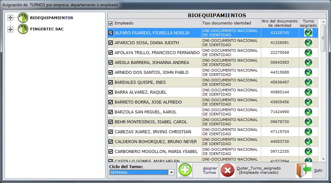Click the employee list scrollbar down arrow
Viewport: 331px width, 183px height.
click(x=323, y=159)
